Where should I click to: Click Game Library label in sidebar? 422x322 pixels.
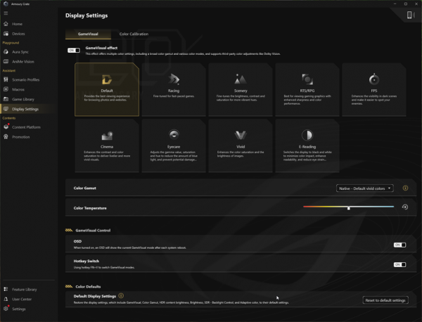coord(23,99)
